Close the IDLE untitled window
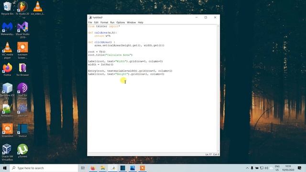The width and height of the screenshot is (306, 172). (215, 17)
